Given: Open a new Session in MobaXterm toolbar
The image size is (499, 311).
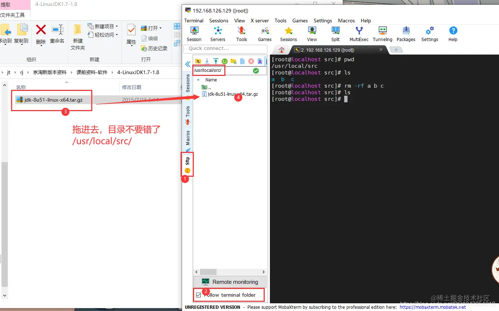Looking at the screenshot, I should [194, 34].
